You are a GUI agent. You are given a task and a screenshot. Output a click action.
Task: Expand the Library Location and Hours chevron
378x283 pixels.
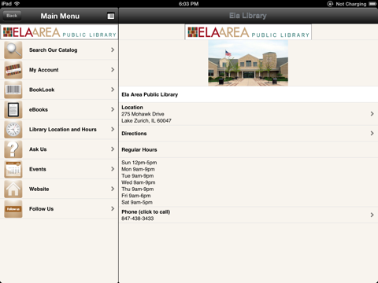coord(113,130)
